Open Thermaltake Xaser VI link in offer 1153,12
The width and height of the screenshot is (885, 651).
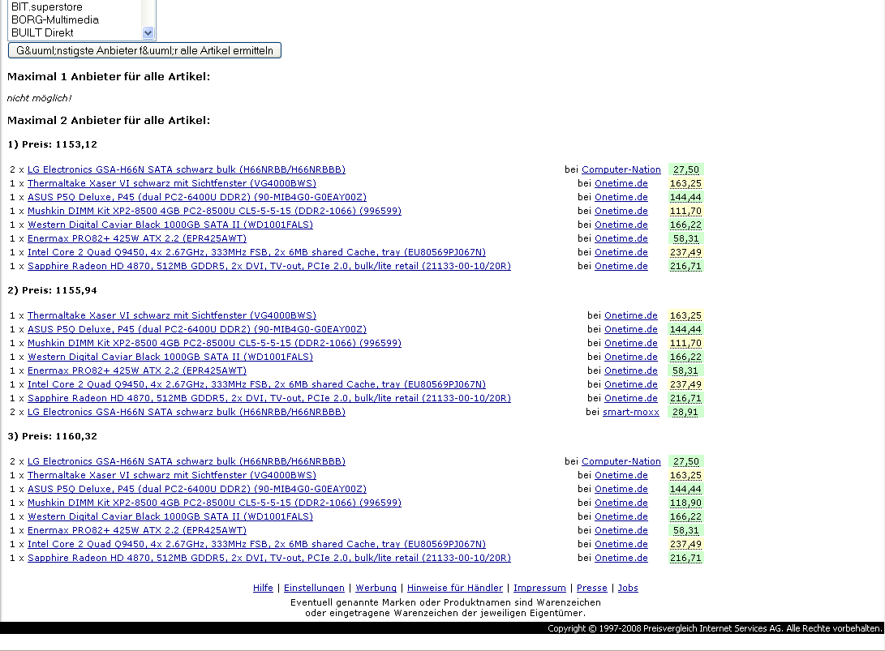tap(172, 183)
